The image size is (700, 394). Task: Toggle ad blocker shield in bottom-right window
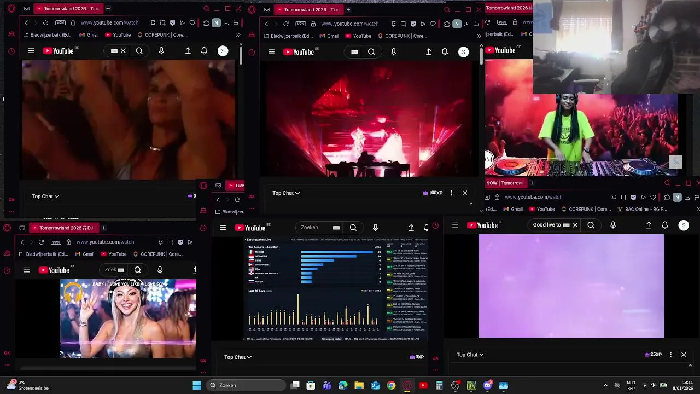pyautogui.click(x=633, y=197)
